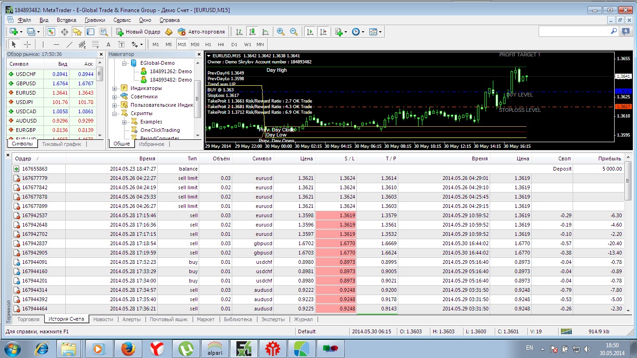Select the text label 'A' tool
The height and width of the screenshot is (358, 637).
109,44
